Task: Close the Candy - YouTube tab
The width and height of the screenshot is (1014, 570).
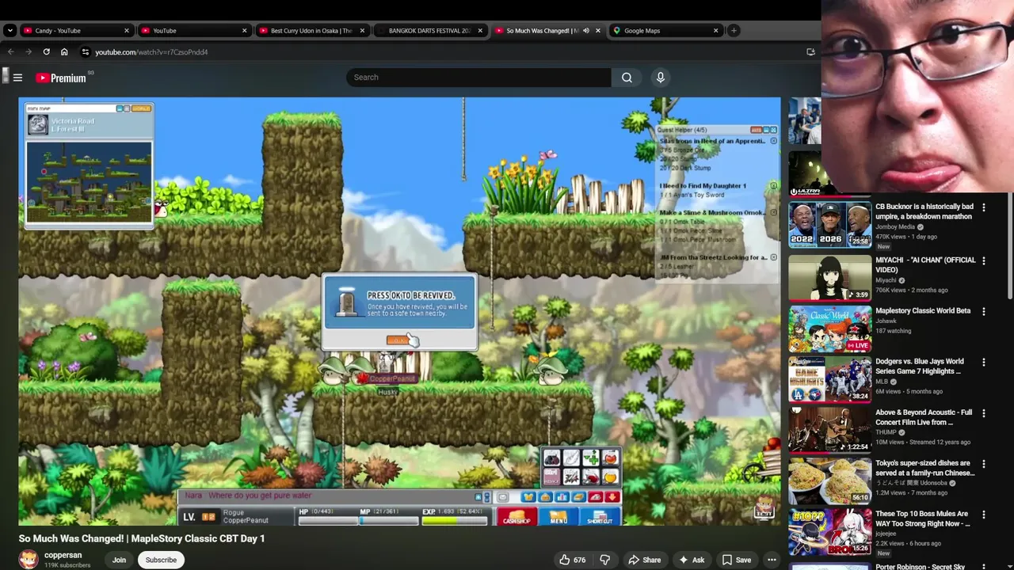Action: pyautogui.click(x=126, y=31)
